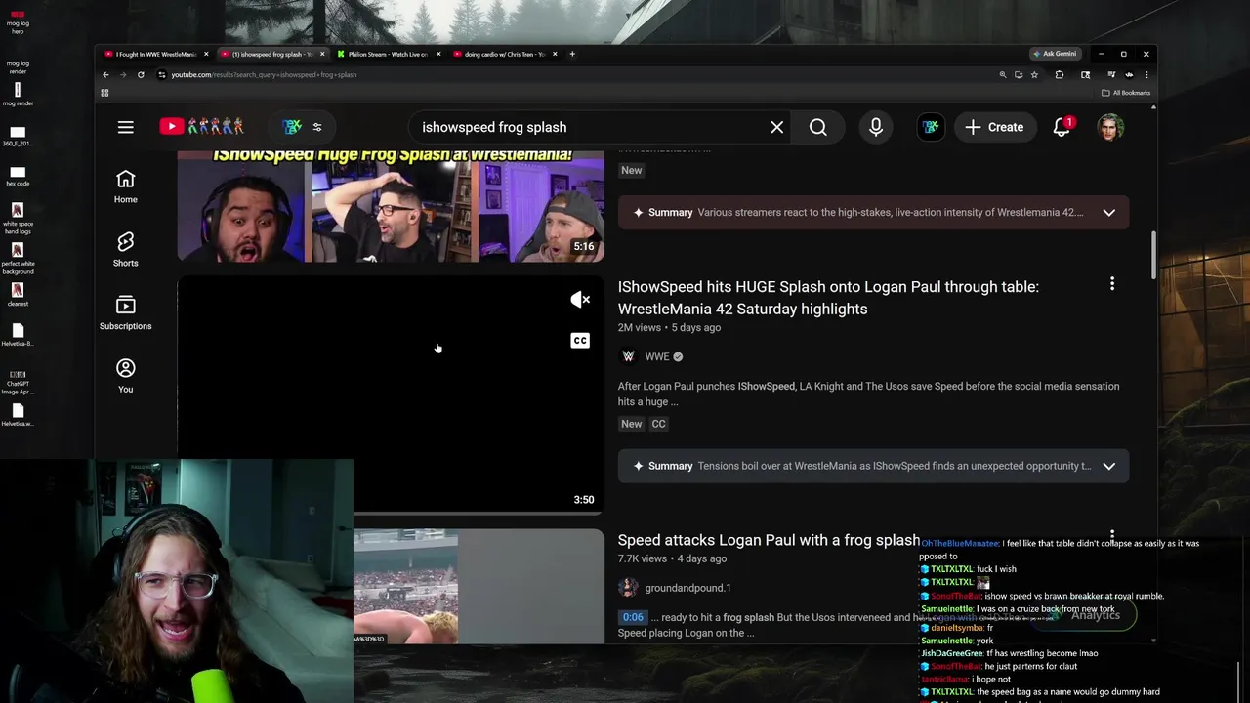This screenshot has width=1250, height=703.
Task: Start voice search with the microphone
Action: tap(876, 127)
